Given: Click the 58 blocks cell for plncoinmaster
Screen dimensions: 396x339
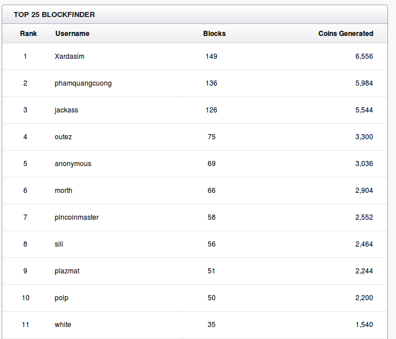Looking at the screenshot, I should click(211, 217).
